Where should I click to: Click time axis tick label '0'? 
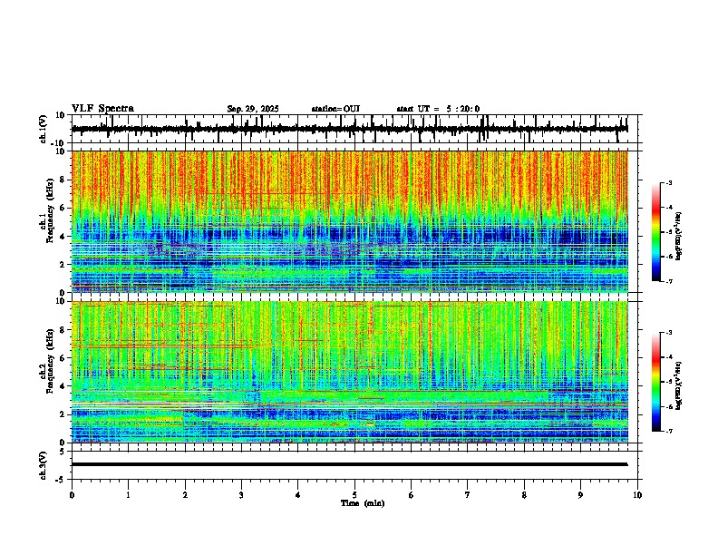(x=72, y=495)
